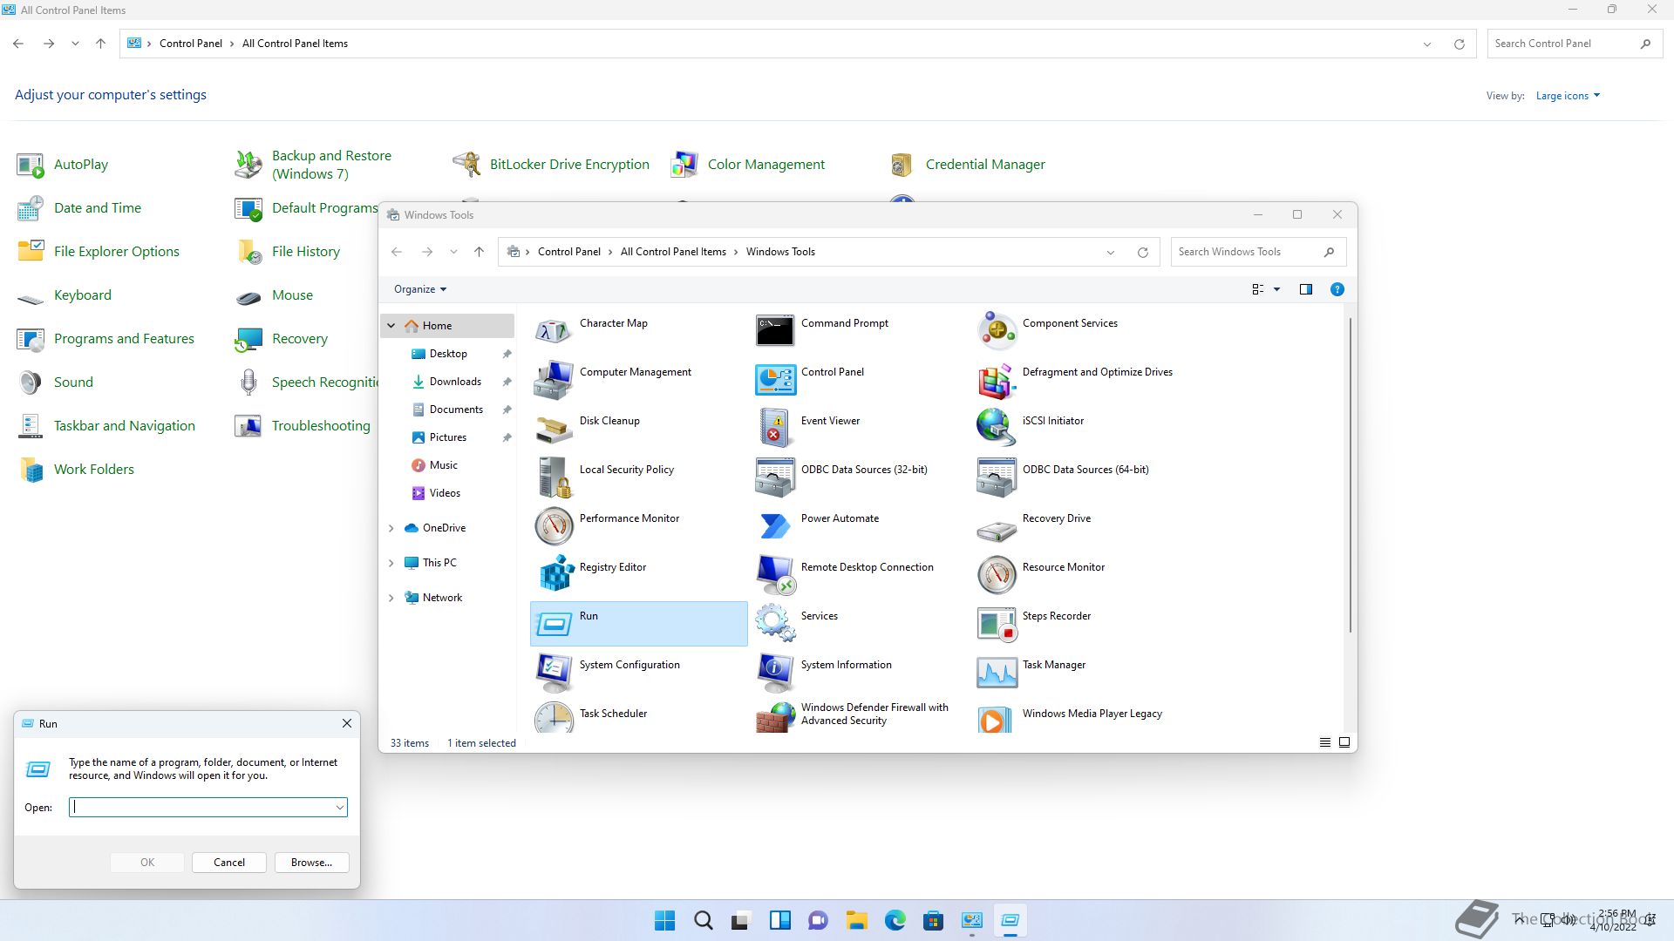Screen dimensions: 1674x941
Task: Select Pictures in navigation pane
Action: point(447,437)
